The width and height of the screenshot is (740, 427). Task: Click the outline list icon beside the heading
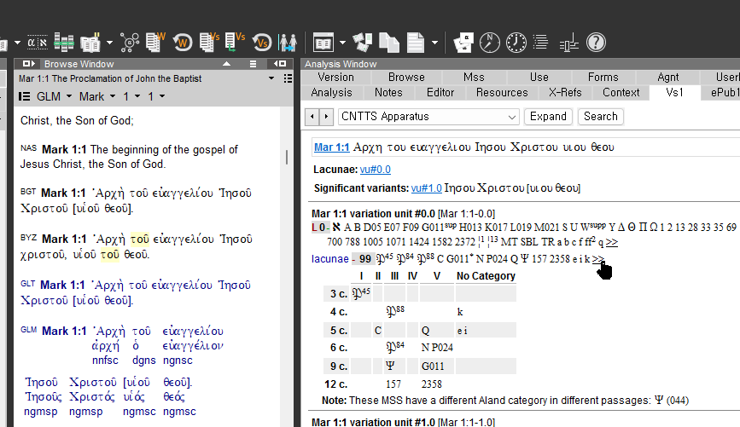click(288, 78)
